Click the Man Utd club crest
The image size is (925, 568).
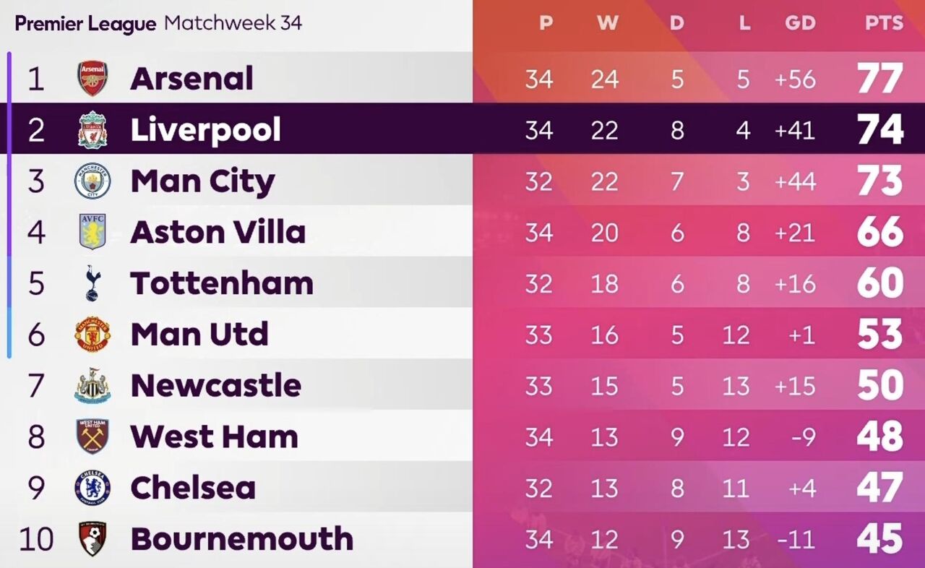coord(92,335)
